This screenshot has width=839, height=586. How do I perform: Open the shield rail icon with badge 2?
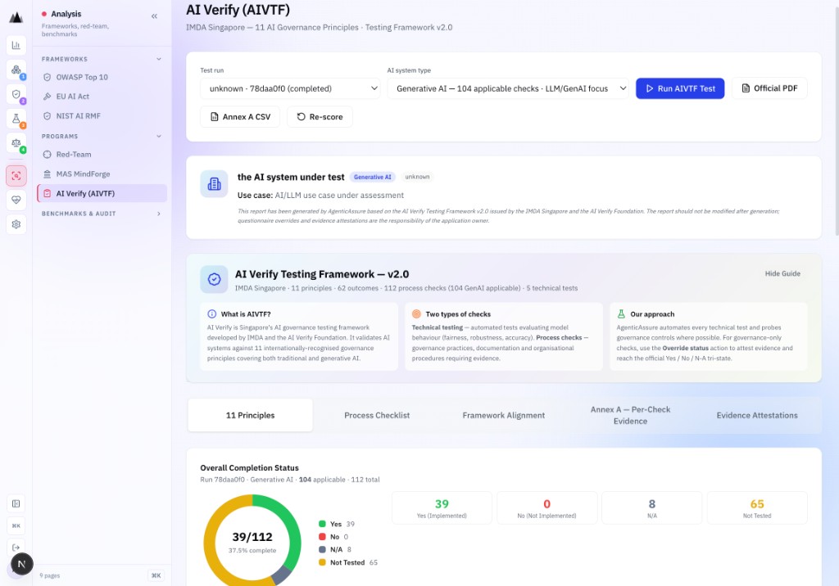[16, 95]
